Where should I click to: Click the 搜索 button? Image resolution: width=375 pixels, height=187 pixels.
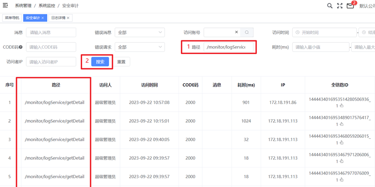100,62
